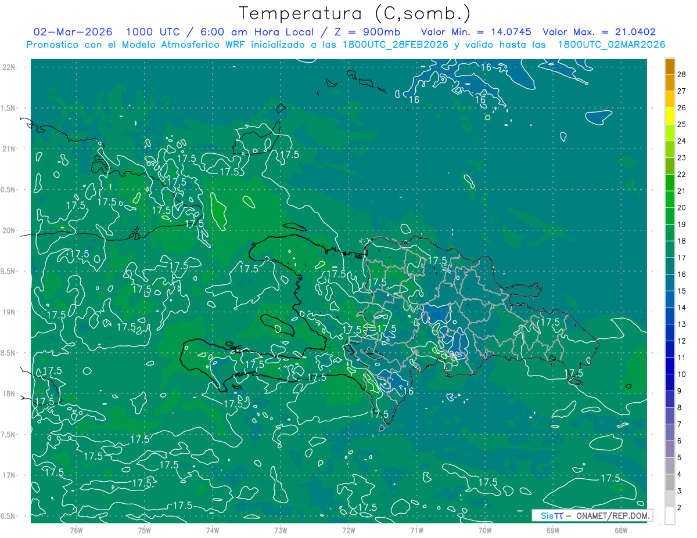Click the 0.5N latitude axis label
The width and height of the screenshot is (697, 538).
click(9, 190)
